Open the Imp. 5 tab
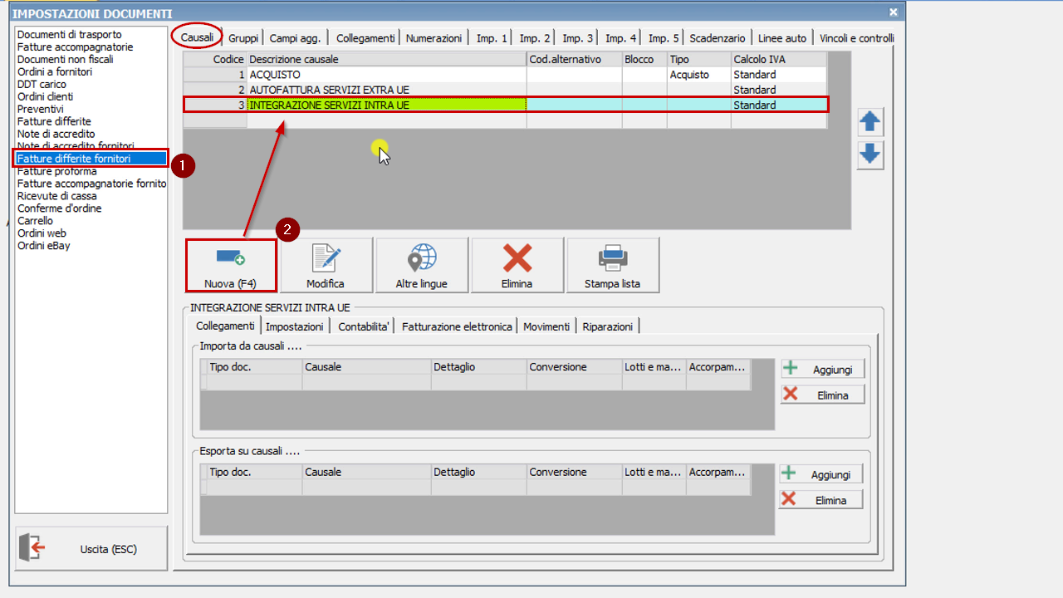1063x598 pixels. tap(664, 38)
